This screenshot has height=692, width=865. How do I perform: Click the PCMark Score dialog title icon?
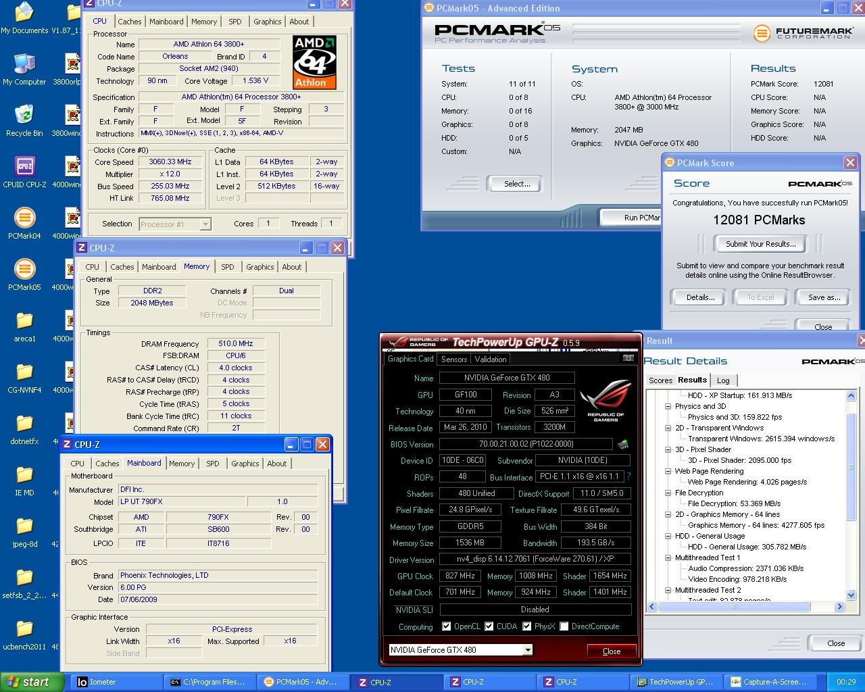click(x=670, y=163)
